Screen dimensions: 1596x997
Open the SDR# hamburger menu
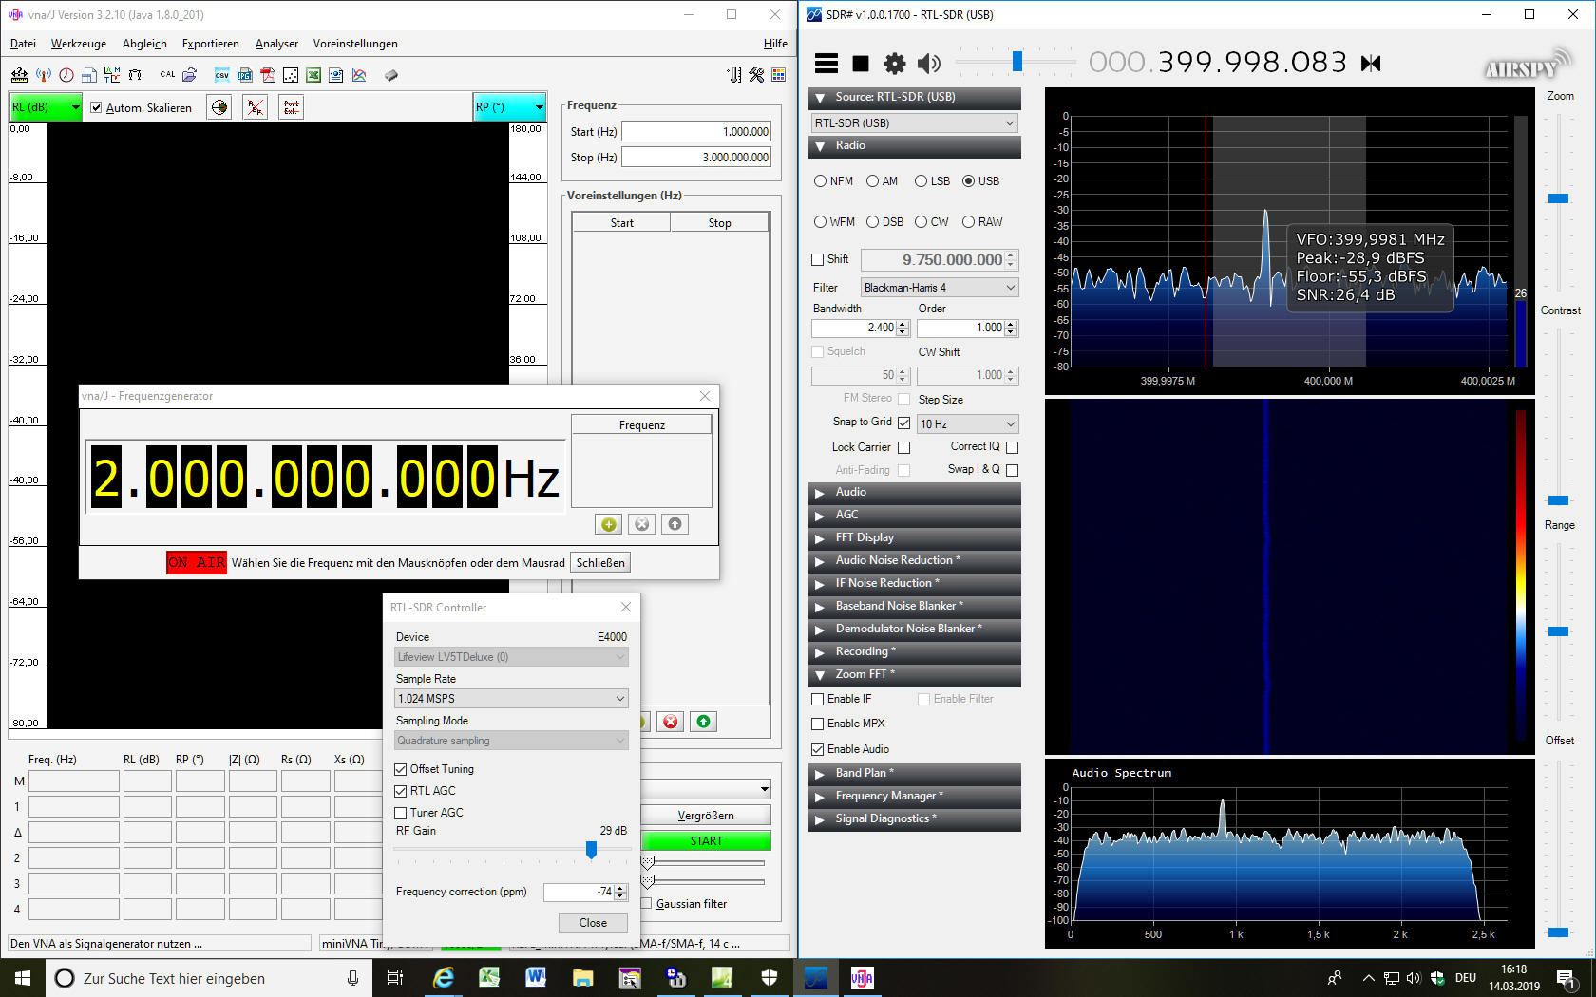click(x=826, y=64)
